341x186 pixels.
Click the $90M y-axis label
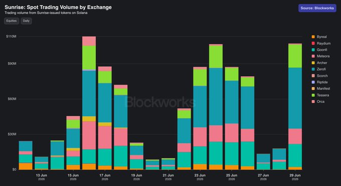tap(12, 64)
